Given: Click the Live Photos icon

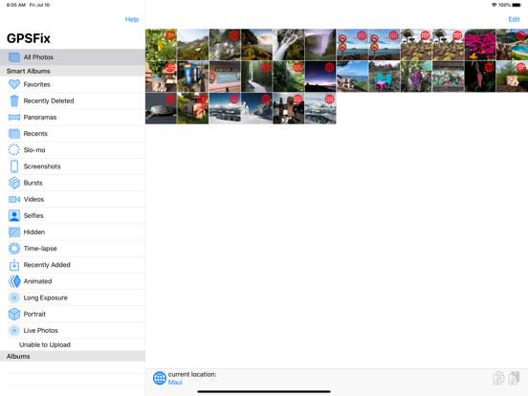Looking at the screenshot, I should click(x=14, y=330).
